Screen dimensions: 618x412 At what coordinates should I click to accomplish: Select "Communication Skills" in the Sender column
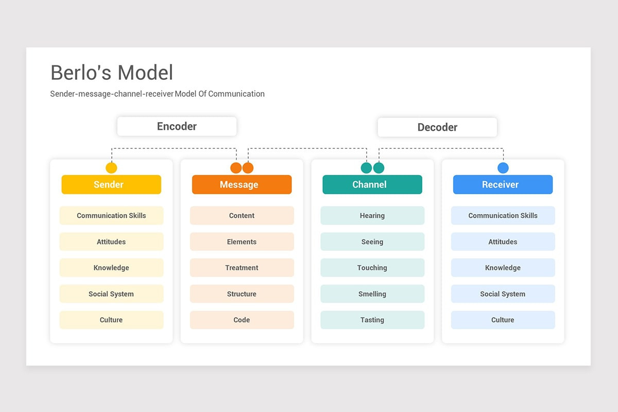[x=111, y=216]
